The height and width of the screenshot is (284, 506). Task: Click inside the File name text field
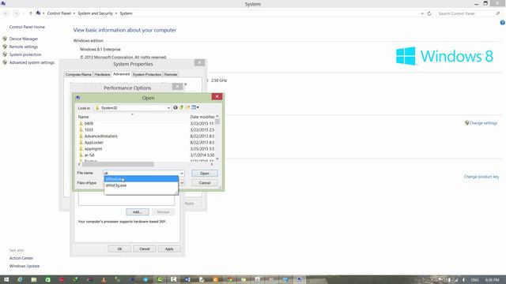tap(141, 174)
